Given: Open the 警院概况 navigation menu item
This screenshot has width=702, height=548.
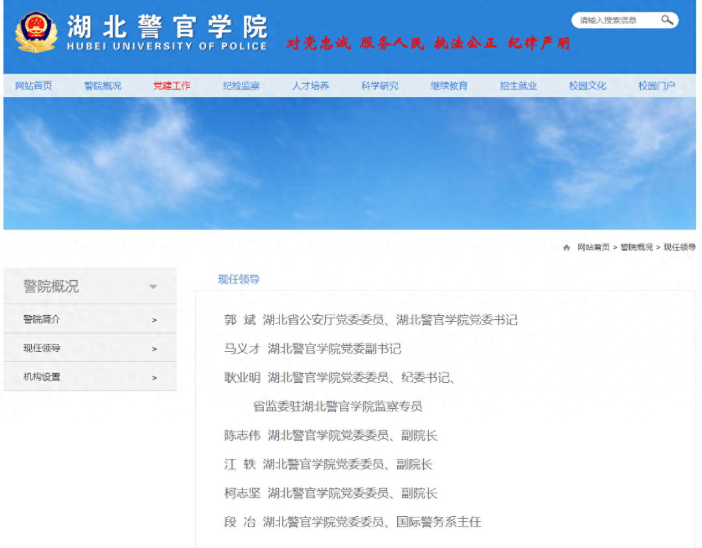Looking at the screenshot, I should pyautogui.click(x=103, y=86).
